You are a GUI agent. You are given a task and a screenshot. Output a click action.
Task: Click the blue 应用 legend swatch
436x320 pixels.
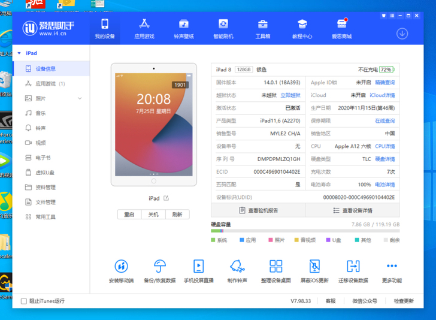click(x=241, y=240)
